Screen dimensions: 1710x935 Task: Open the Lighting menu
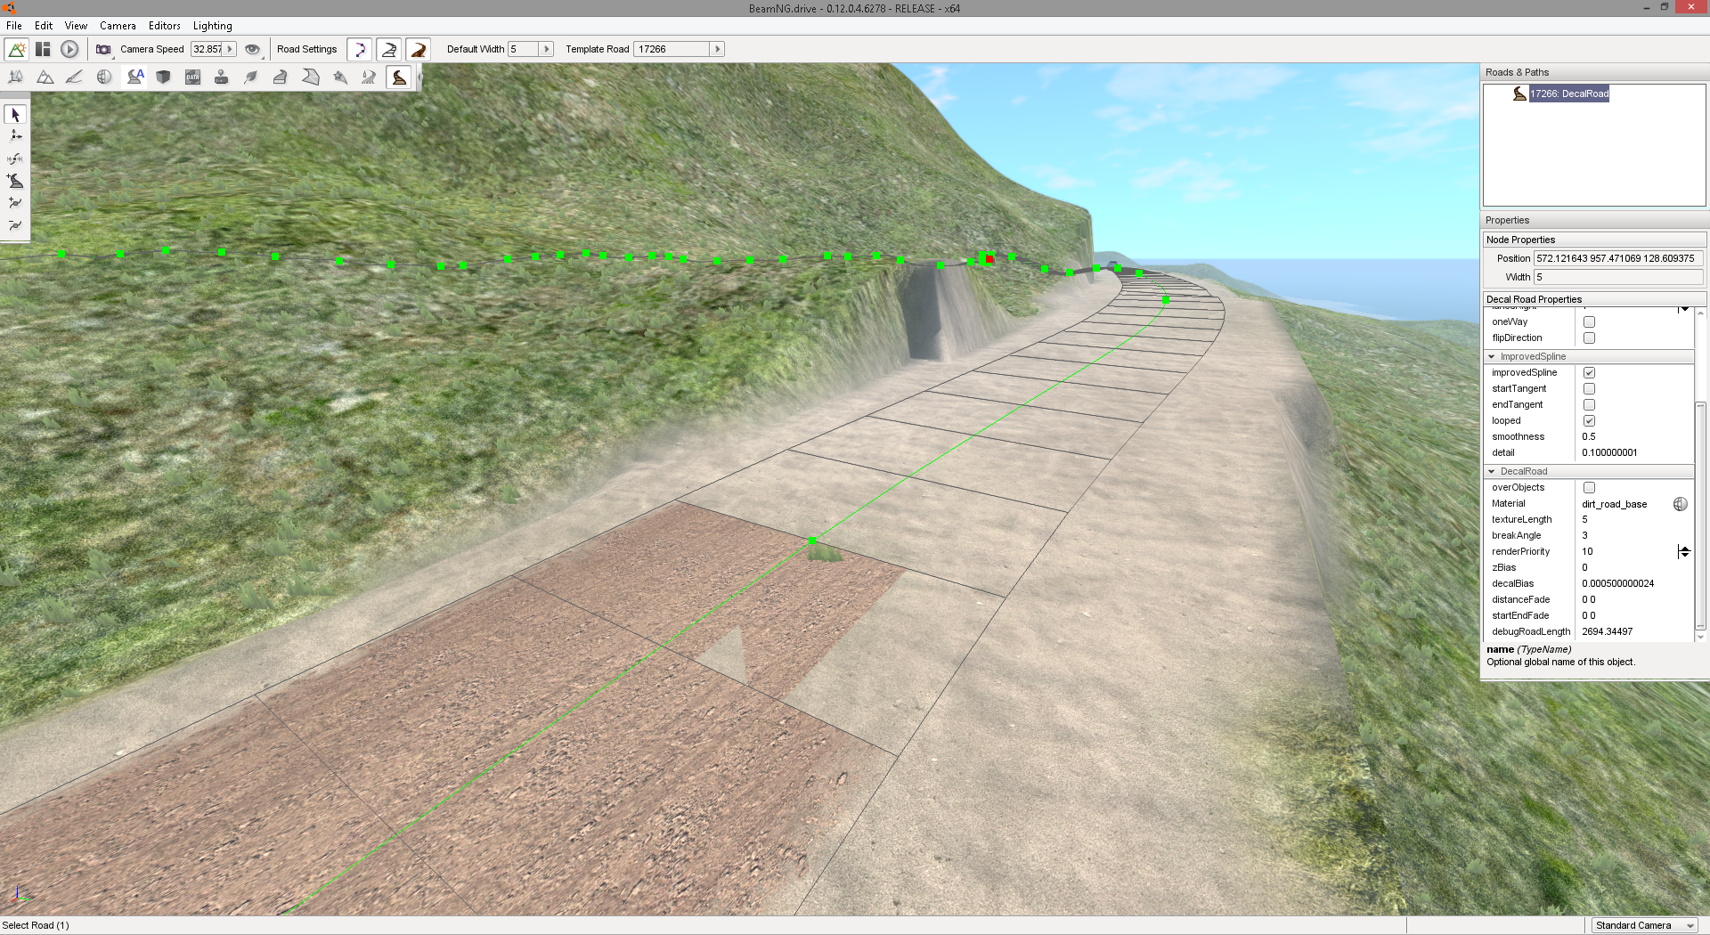pyautogui.click(x=213, y=26)
